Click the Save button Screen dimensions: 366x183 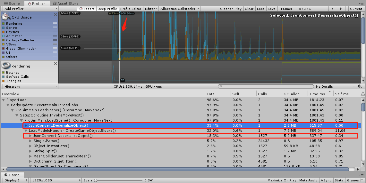pyautogui.click(x=271, y=9)
